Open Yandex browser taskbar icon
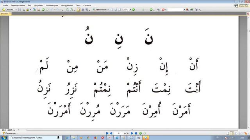The image size is (250, 140). tap(110, 138)
